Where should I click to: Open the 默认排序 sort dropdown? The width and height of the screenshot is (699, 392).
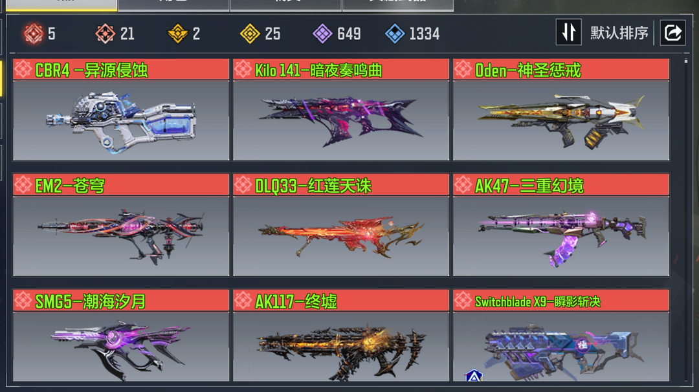point(619,33)
